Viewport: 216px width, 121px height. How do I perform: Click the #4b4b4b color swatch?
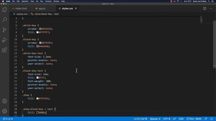[37, 46]
